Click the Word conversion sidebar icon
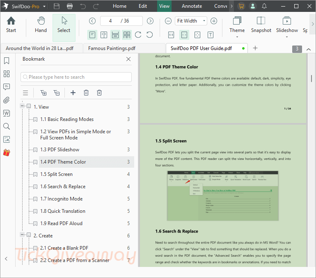316x278 pixels. tap(7, 113)
